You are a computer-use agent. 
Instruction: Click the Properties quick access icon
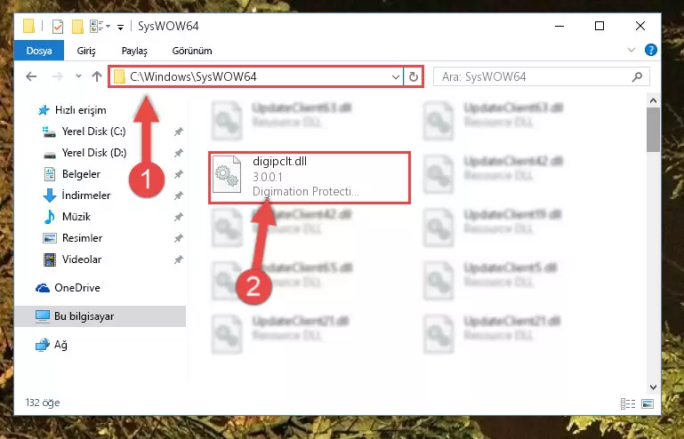(58, 27)
